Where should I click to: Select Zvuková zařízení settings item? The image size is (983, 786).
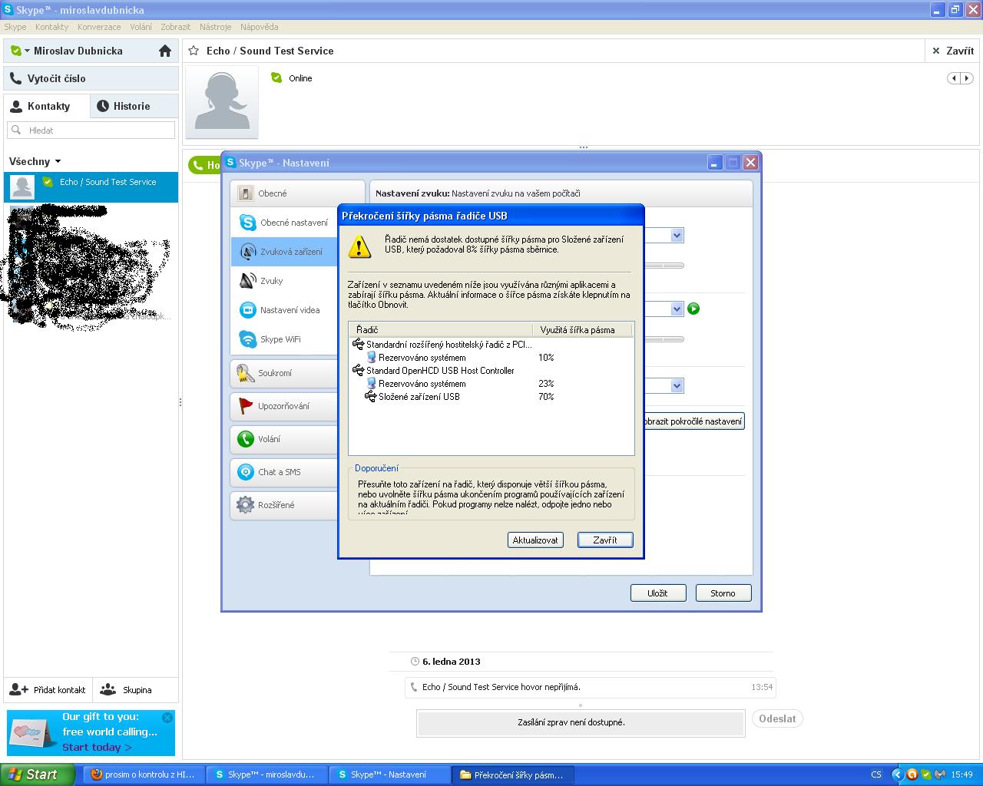tap(284, 252)
